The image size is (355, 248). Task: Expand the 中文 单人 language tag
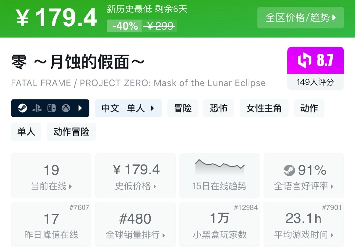128,108
